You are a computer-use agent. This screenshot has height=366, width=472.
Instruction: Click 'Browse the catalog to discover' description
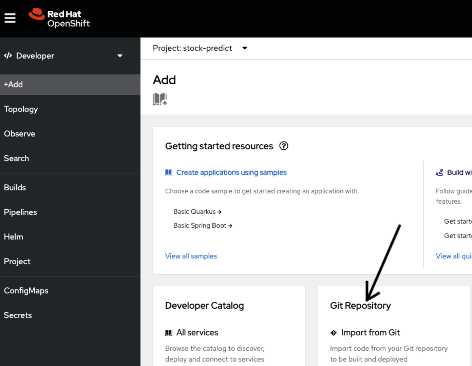215,354
